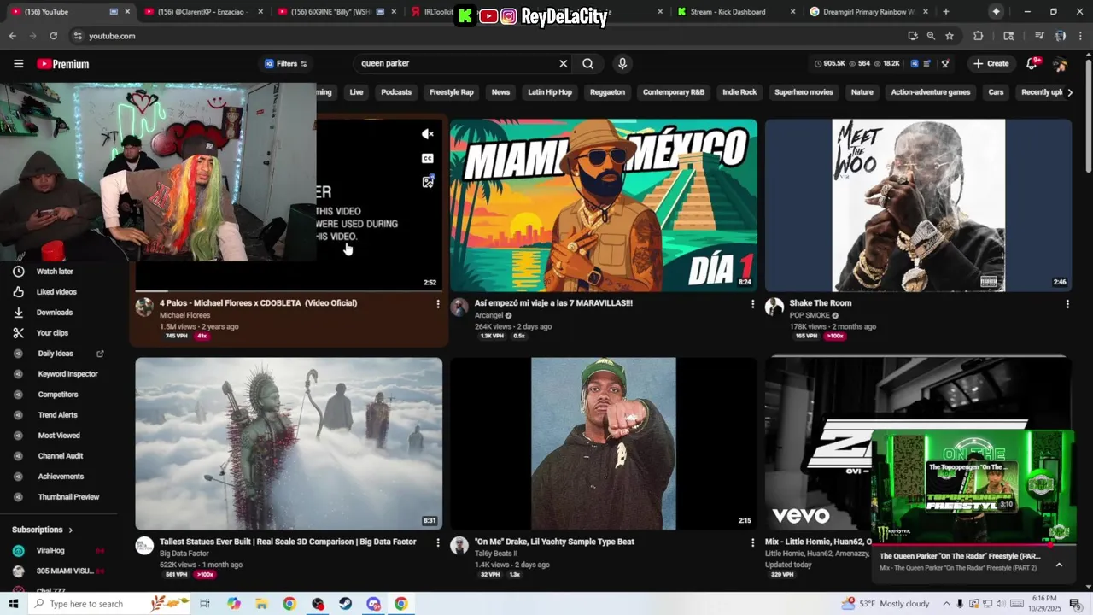Open Most Viewed in sidebar
This screenshot has height=615, width=1093.
point(58,436)
